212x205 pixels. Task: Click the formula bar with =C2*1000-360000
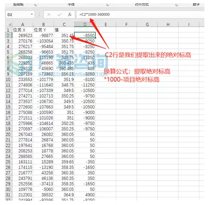point(140,15)
